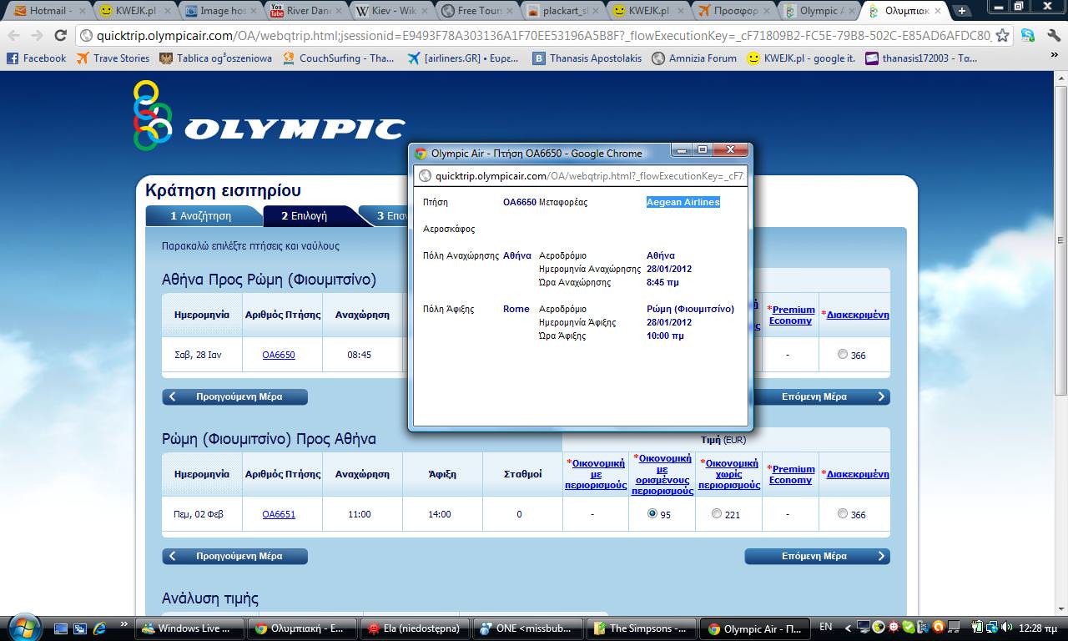
Task: Expand the Quick Launch overflow chevron
Action: [x=125, y=624]
